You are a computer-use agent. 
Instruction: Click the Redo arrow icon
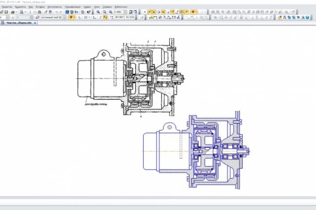coord(61,12)
